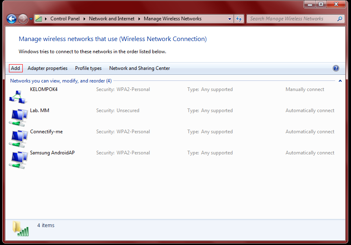Viewport: 351px width, 245px height.
Task: Click the Back navigation arrow
Action: pyautogui.click(x=11, y=19)
